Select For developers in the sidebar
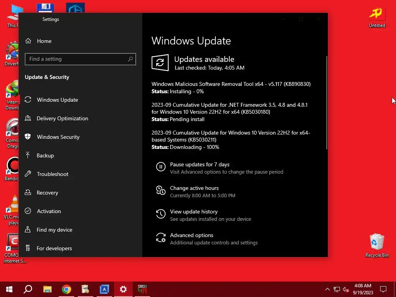The image size is (396, 297). click(x=80, y=248)
